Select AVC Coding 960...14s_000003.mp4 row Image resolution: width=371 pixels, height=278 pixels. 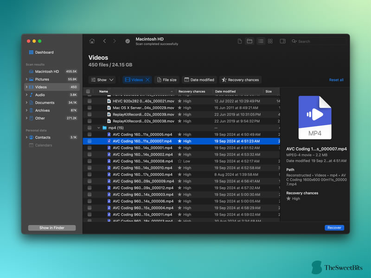(181, 195)
